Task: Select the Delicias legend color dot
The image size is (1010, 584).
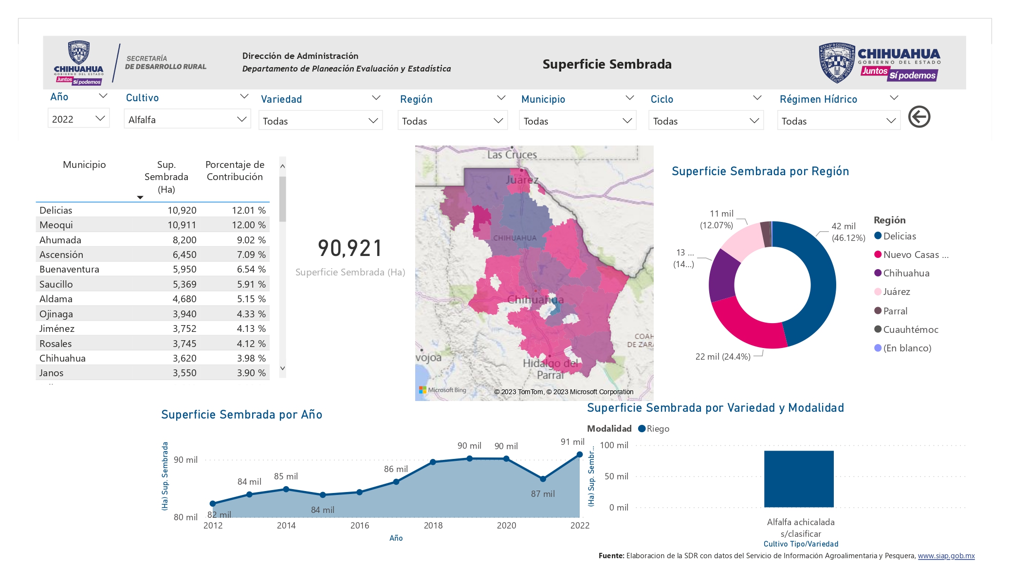Action: point(878,236)
